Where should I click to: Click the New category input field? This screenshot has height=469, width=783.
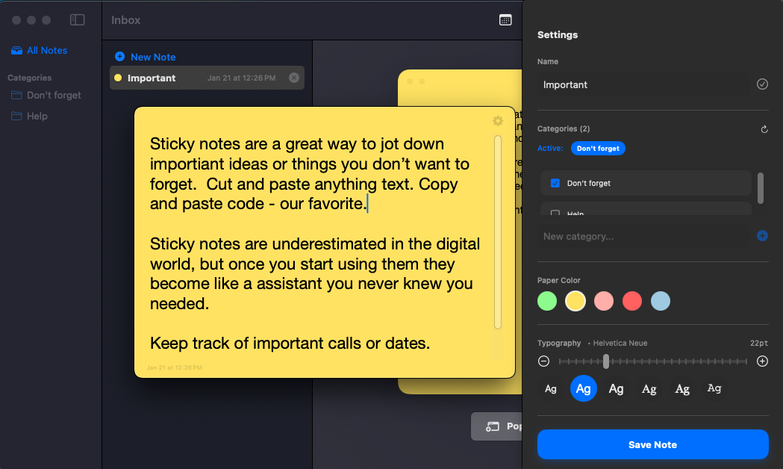tap(642, 236)
